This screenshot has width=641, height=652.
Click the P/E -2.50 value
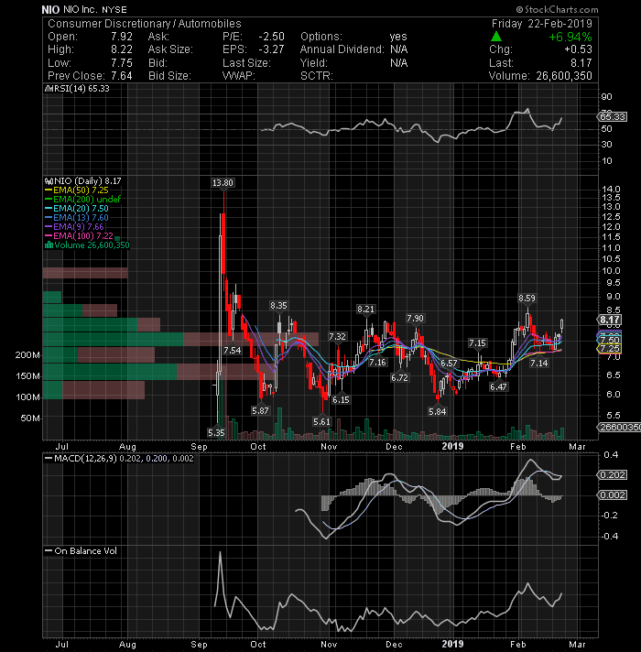point(271,37)
